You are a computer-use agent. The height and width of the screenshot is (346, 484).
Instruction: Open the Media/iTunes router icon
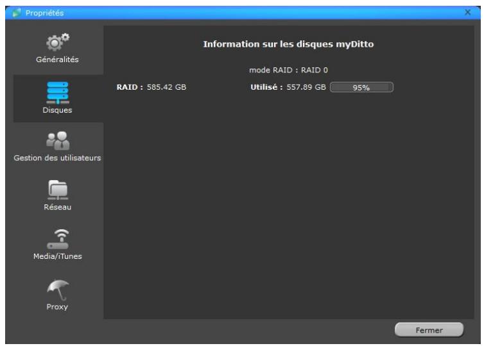click(58, 240)
